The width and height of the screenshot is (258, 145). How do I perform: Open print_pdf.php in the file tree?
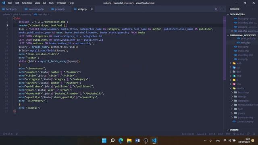pos(248,39)
